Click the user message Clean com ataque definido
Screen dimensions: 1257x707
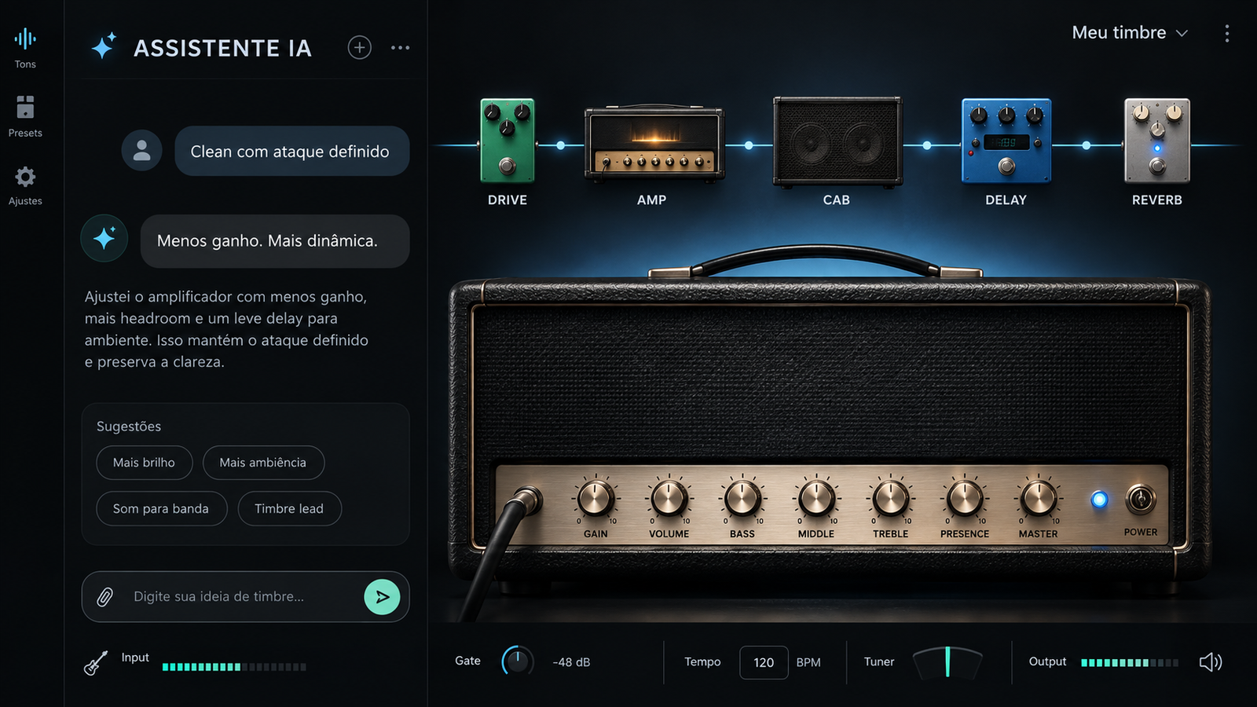coord(291,151)
